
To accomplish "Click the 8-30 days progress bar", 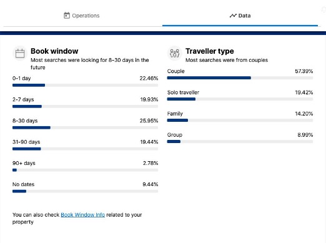I will [85, 127].
